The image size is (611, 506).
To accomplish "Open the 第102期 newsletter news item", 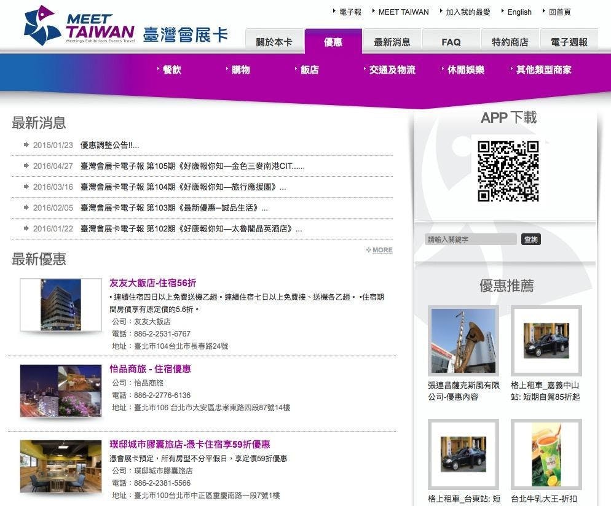I will click(191, 229).
